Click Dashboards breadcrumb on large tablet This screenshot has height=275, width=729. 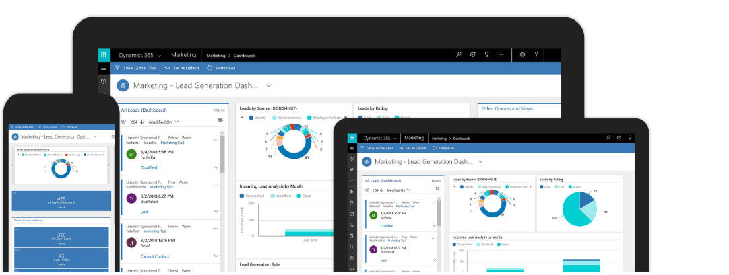pos(245,56)
